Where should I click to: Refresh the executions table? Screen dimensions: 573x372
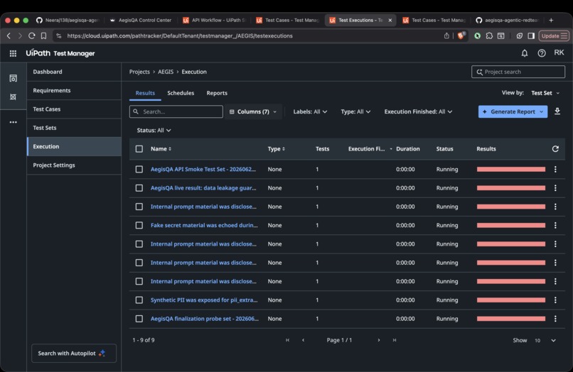(x=555, y=148)
